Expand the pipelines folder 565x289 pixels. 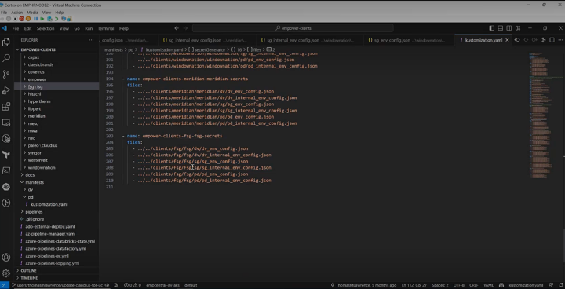tap(34, 212)
